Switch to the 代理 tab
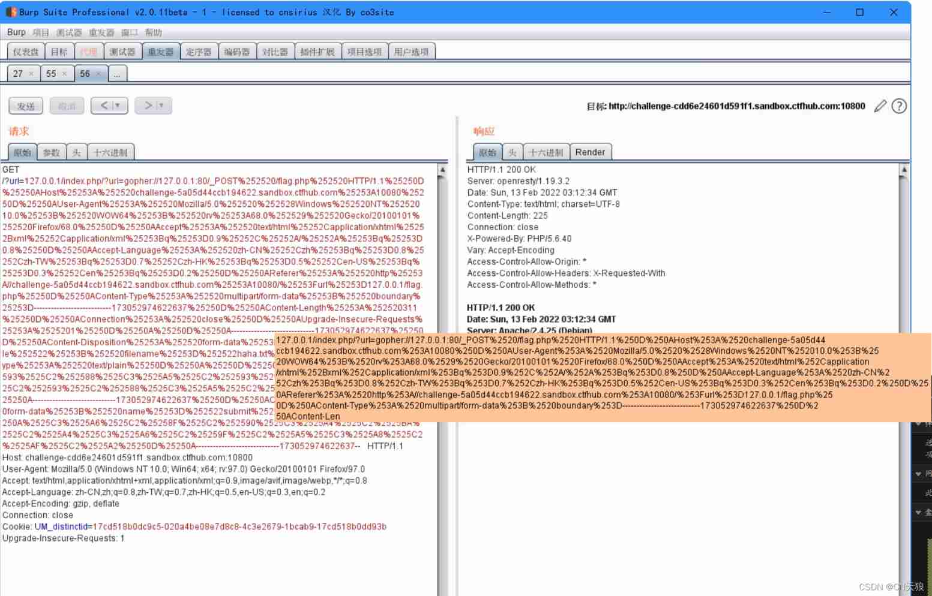Viewport: 932px width, 596px height. [88, 52]
